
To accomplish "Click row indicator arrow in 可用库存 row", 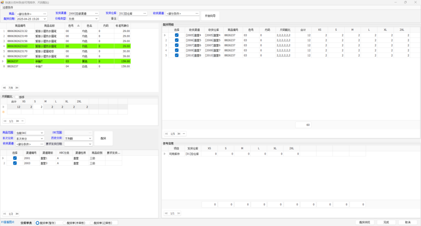I will point(165,154).
